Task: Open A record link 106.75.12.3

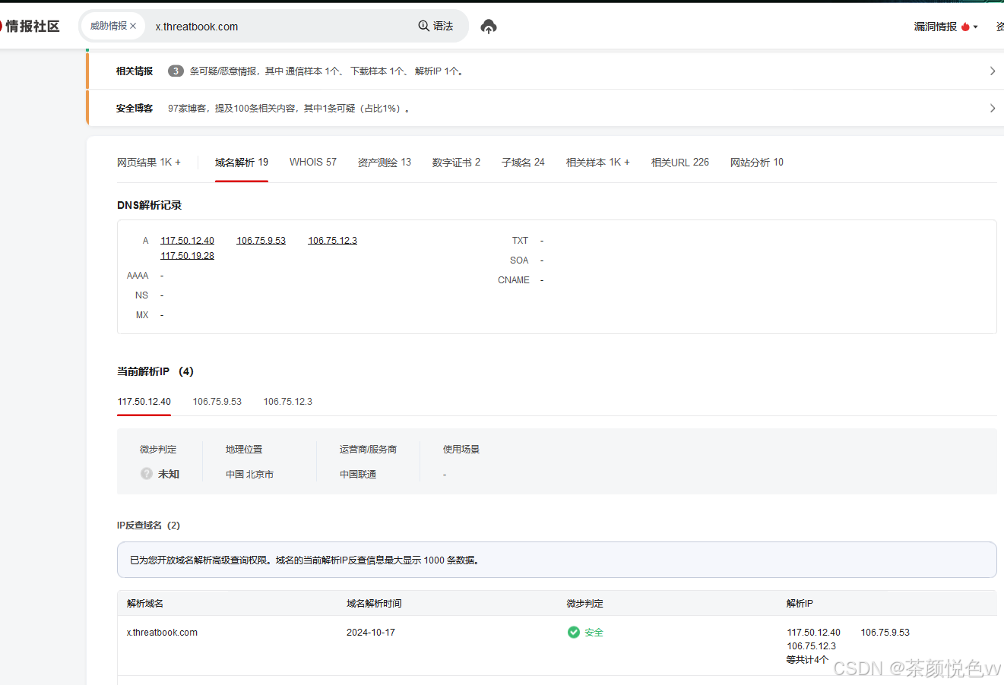Action: click(332, 241)
